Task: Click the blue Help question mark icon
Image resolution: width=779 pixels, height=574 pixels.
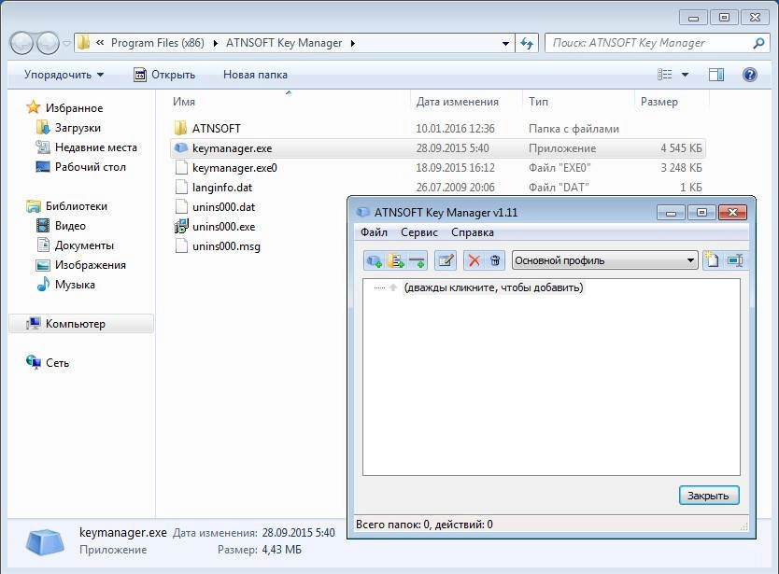Action: coord(750,75)
